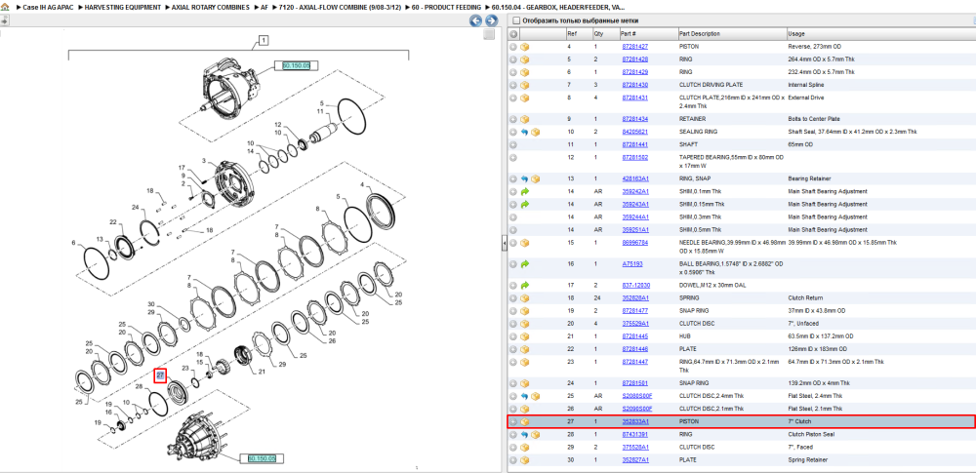Navigate to AXIAL ROTARY COMBINES breadcrumb
This screenshot has height=473, width=976.
pos(211,6)
